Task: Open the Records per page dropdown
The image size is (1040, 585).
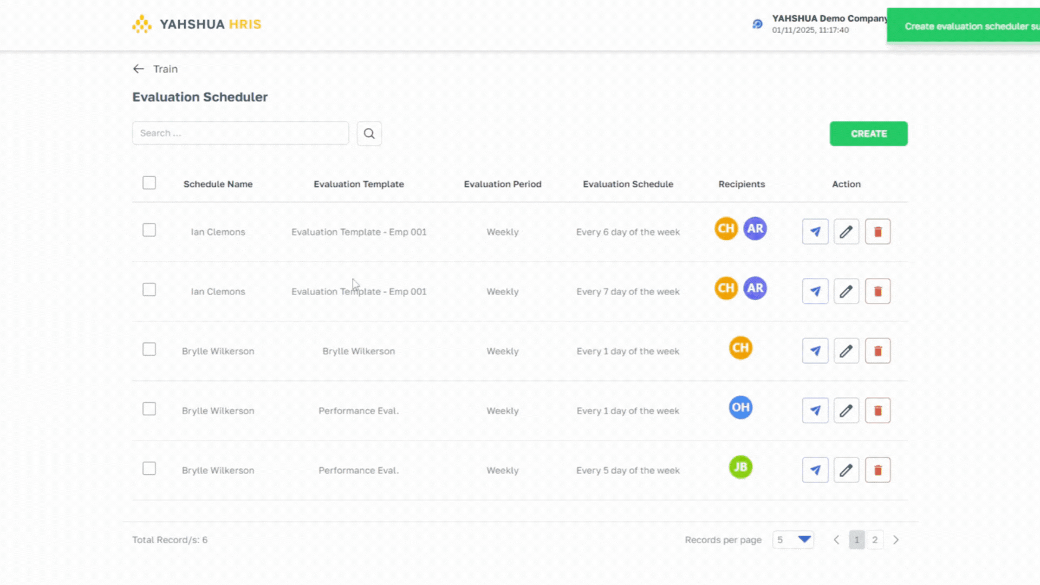Action: [793, 539]
